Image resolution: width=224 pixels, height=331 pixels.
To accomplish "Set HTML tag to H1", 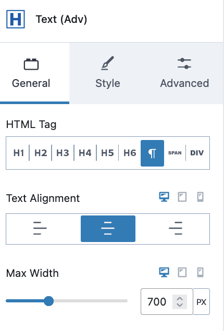I will (x=19, y=153).
